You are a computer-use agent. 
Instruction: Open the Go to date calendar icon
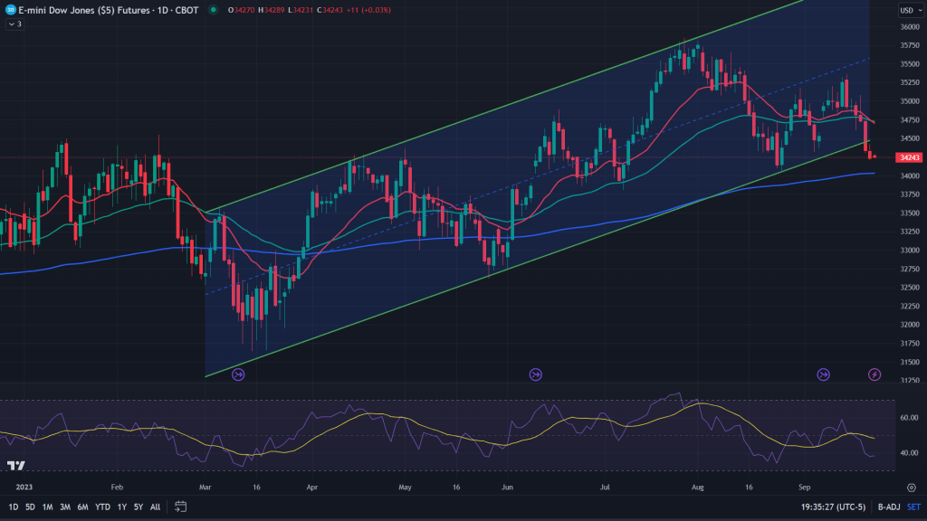[x=181, y=507]
